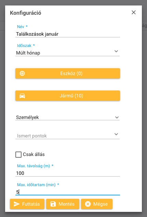
Task: Click the car icon on Jármű button
Action: (x=22, y=96)
